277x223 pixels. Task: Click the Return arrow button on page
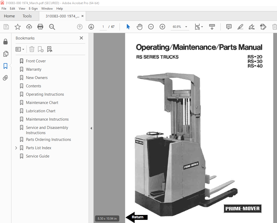click(x=137, y=217)
